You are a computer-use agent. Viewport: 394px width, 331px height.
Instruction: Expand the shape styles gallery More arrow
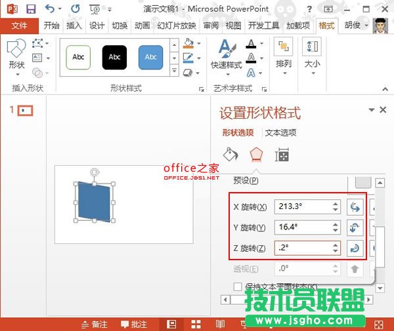pyautogui.click(x=174, y=71)
